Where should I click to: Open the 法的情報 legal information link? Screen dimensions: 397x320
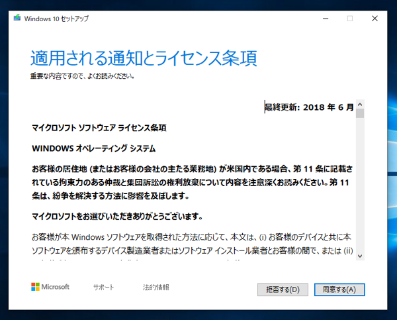coord(155,287)
